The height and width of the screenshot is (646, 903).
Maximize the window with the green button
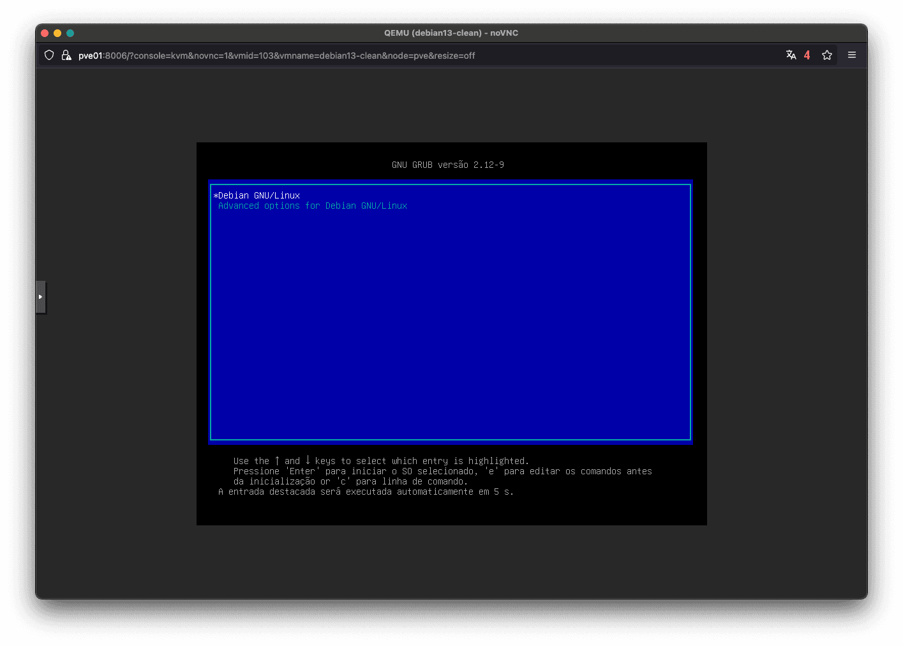70,33
